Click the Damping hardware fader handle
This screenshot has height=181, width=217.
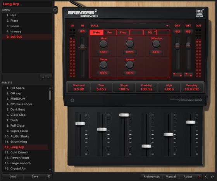coord(191,122)
